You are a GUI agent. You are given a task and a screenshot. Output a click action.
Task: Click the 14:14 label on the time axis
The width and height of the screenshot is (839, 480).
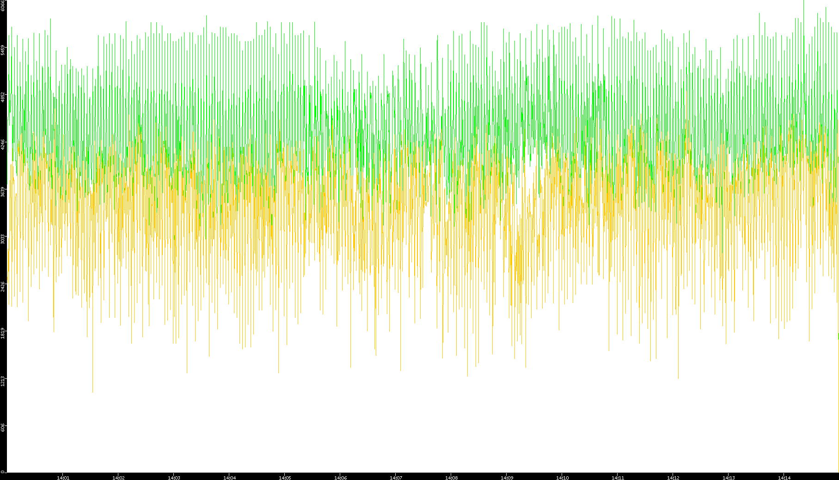point(784,477)
